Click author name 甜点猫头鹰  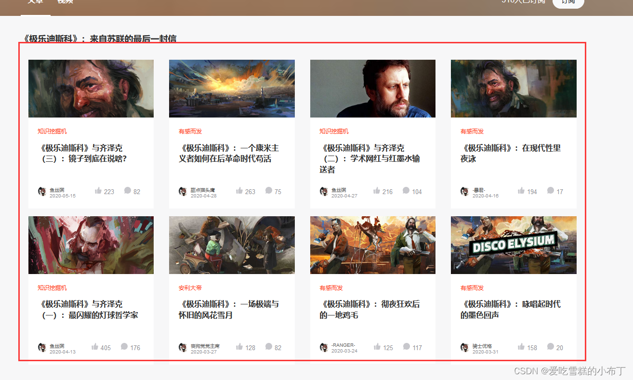click(x=203, y=190)
